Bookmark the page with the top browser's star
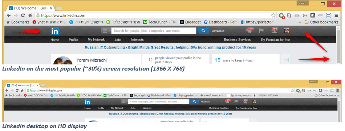This screenshot has height=131, width=345. (273, 15)
